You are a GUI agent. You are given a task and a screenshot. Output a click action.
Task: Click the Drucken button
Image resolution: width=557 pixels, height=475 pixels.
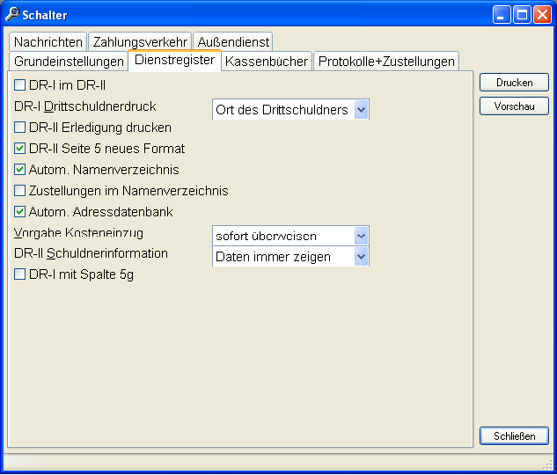514,83
